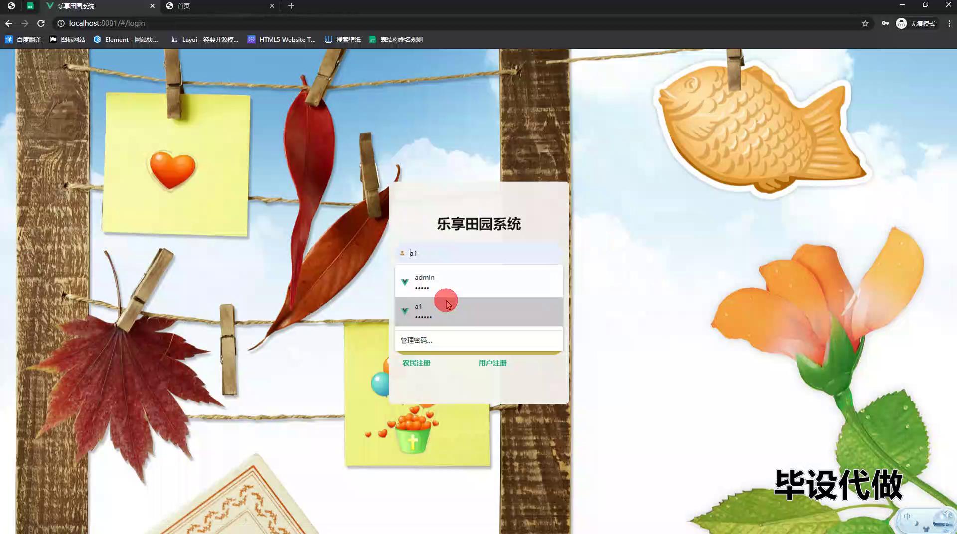
Task: Open the saved passwords key icon
Action: (885, 23)
